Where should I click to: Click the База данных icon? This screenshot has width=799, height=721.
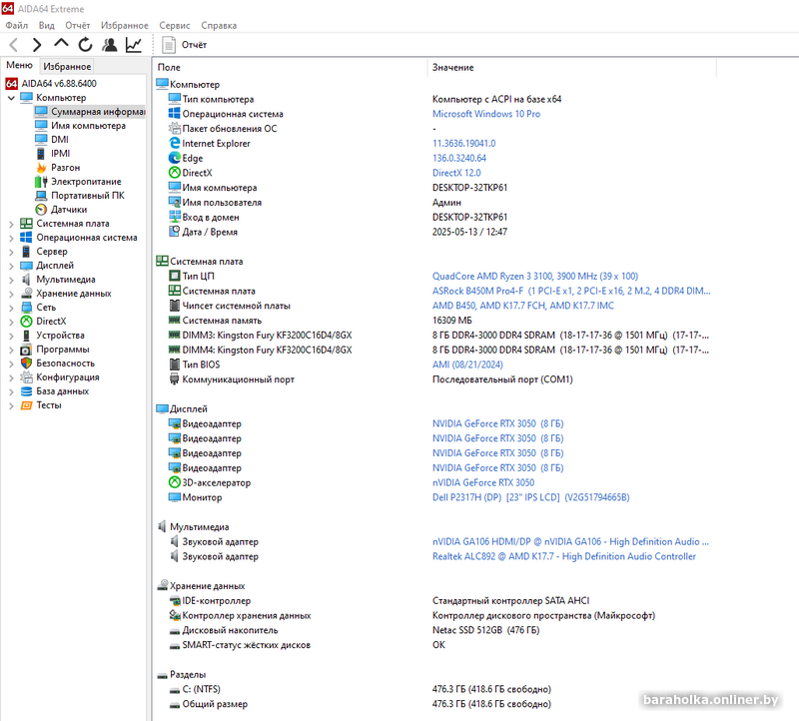click(x=26, y=391)
